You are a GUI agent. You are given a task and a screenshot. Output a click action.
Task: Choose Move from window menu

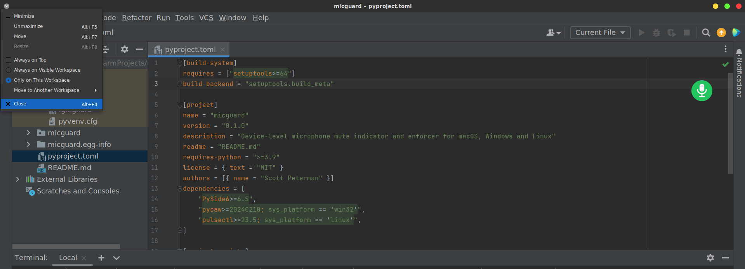[x=52, y=36]
